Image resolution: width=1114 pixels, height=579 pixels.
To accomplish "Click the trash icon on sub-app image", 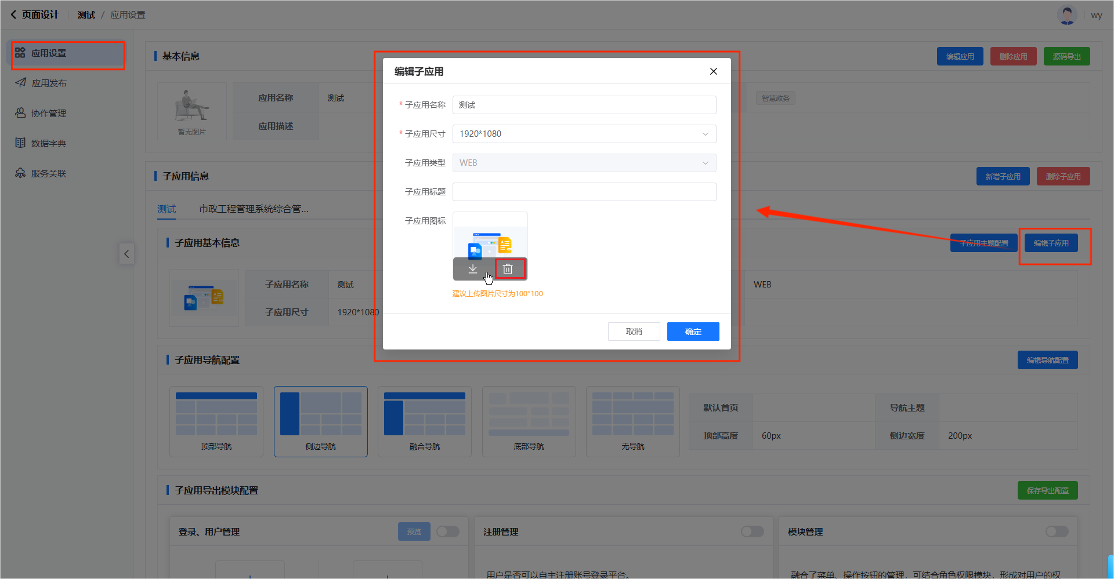I will point(508,269).
